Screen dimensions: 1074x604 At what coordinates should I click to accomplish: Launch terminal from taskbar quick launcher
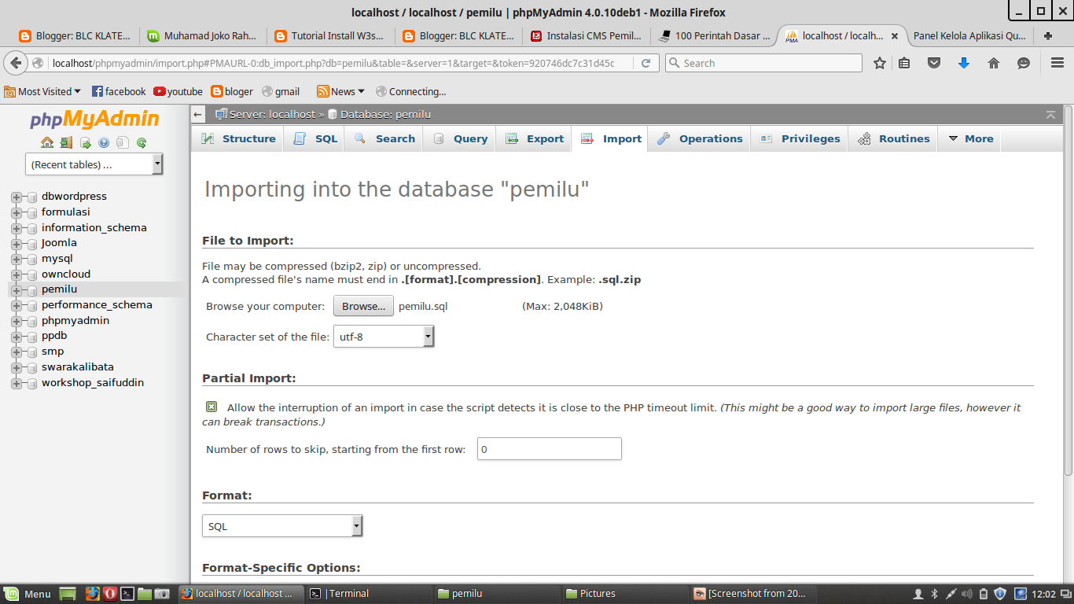click(x=127, y=594)
